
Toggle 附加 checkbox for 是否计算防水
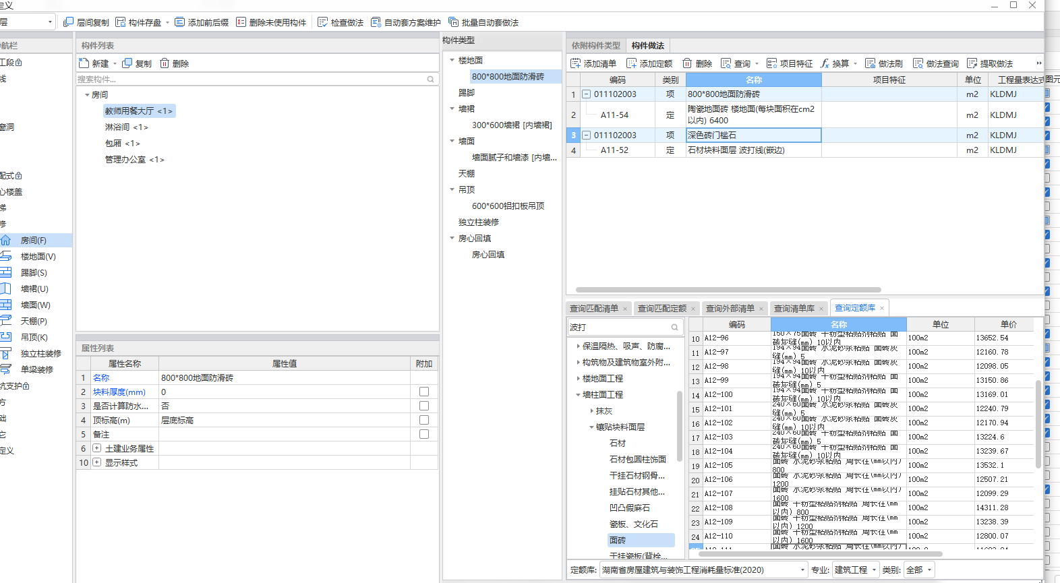pos(424,406)
